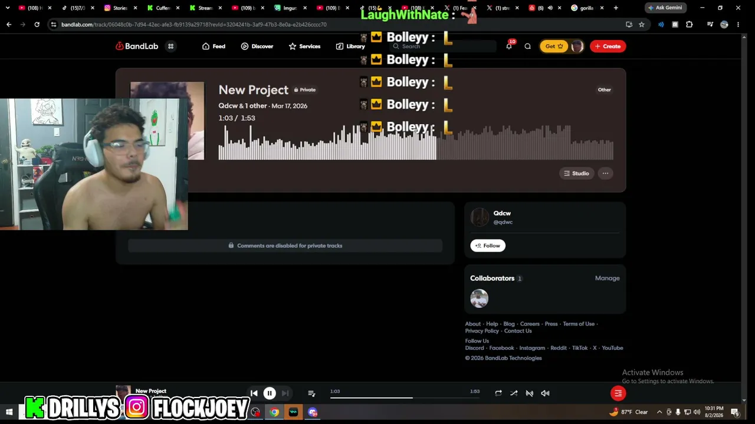Open the TikTok footer link
This screenshot has height=424, width=755.
coord(580,348)
